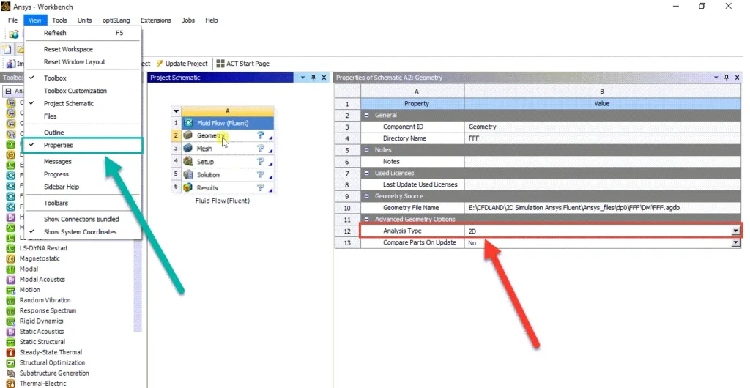
Task: Click the Rigid Dynamics icon
Action: [10, 321]
